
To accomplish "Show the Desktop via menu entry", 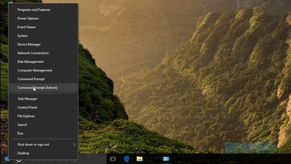I will (x=43, y=153).
